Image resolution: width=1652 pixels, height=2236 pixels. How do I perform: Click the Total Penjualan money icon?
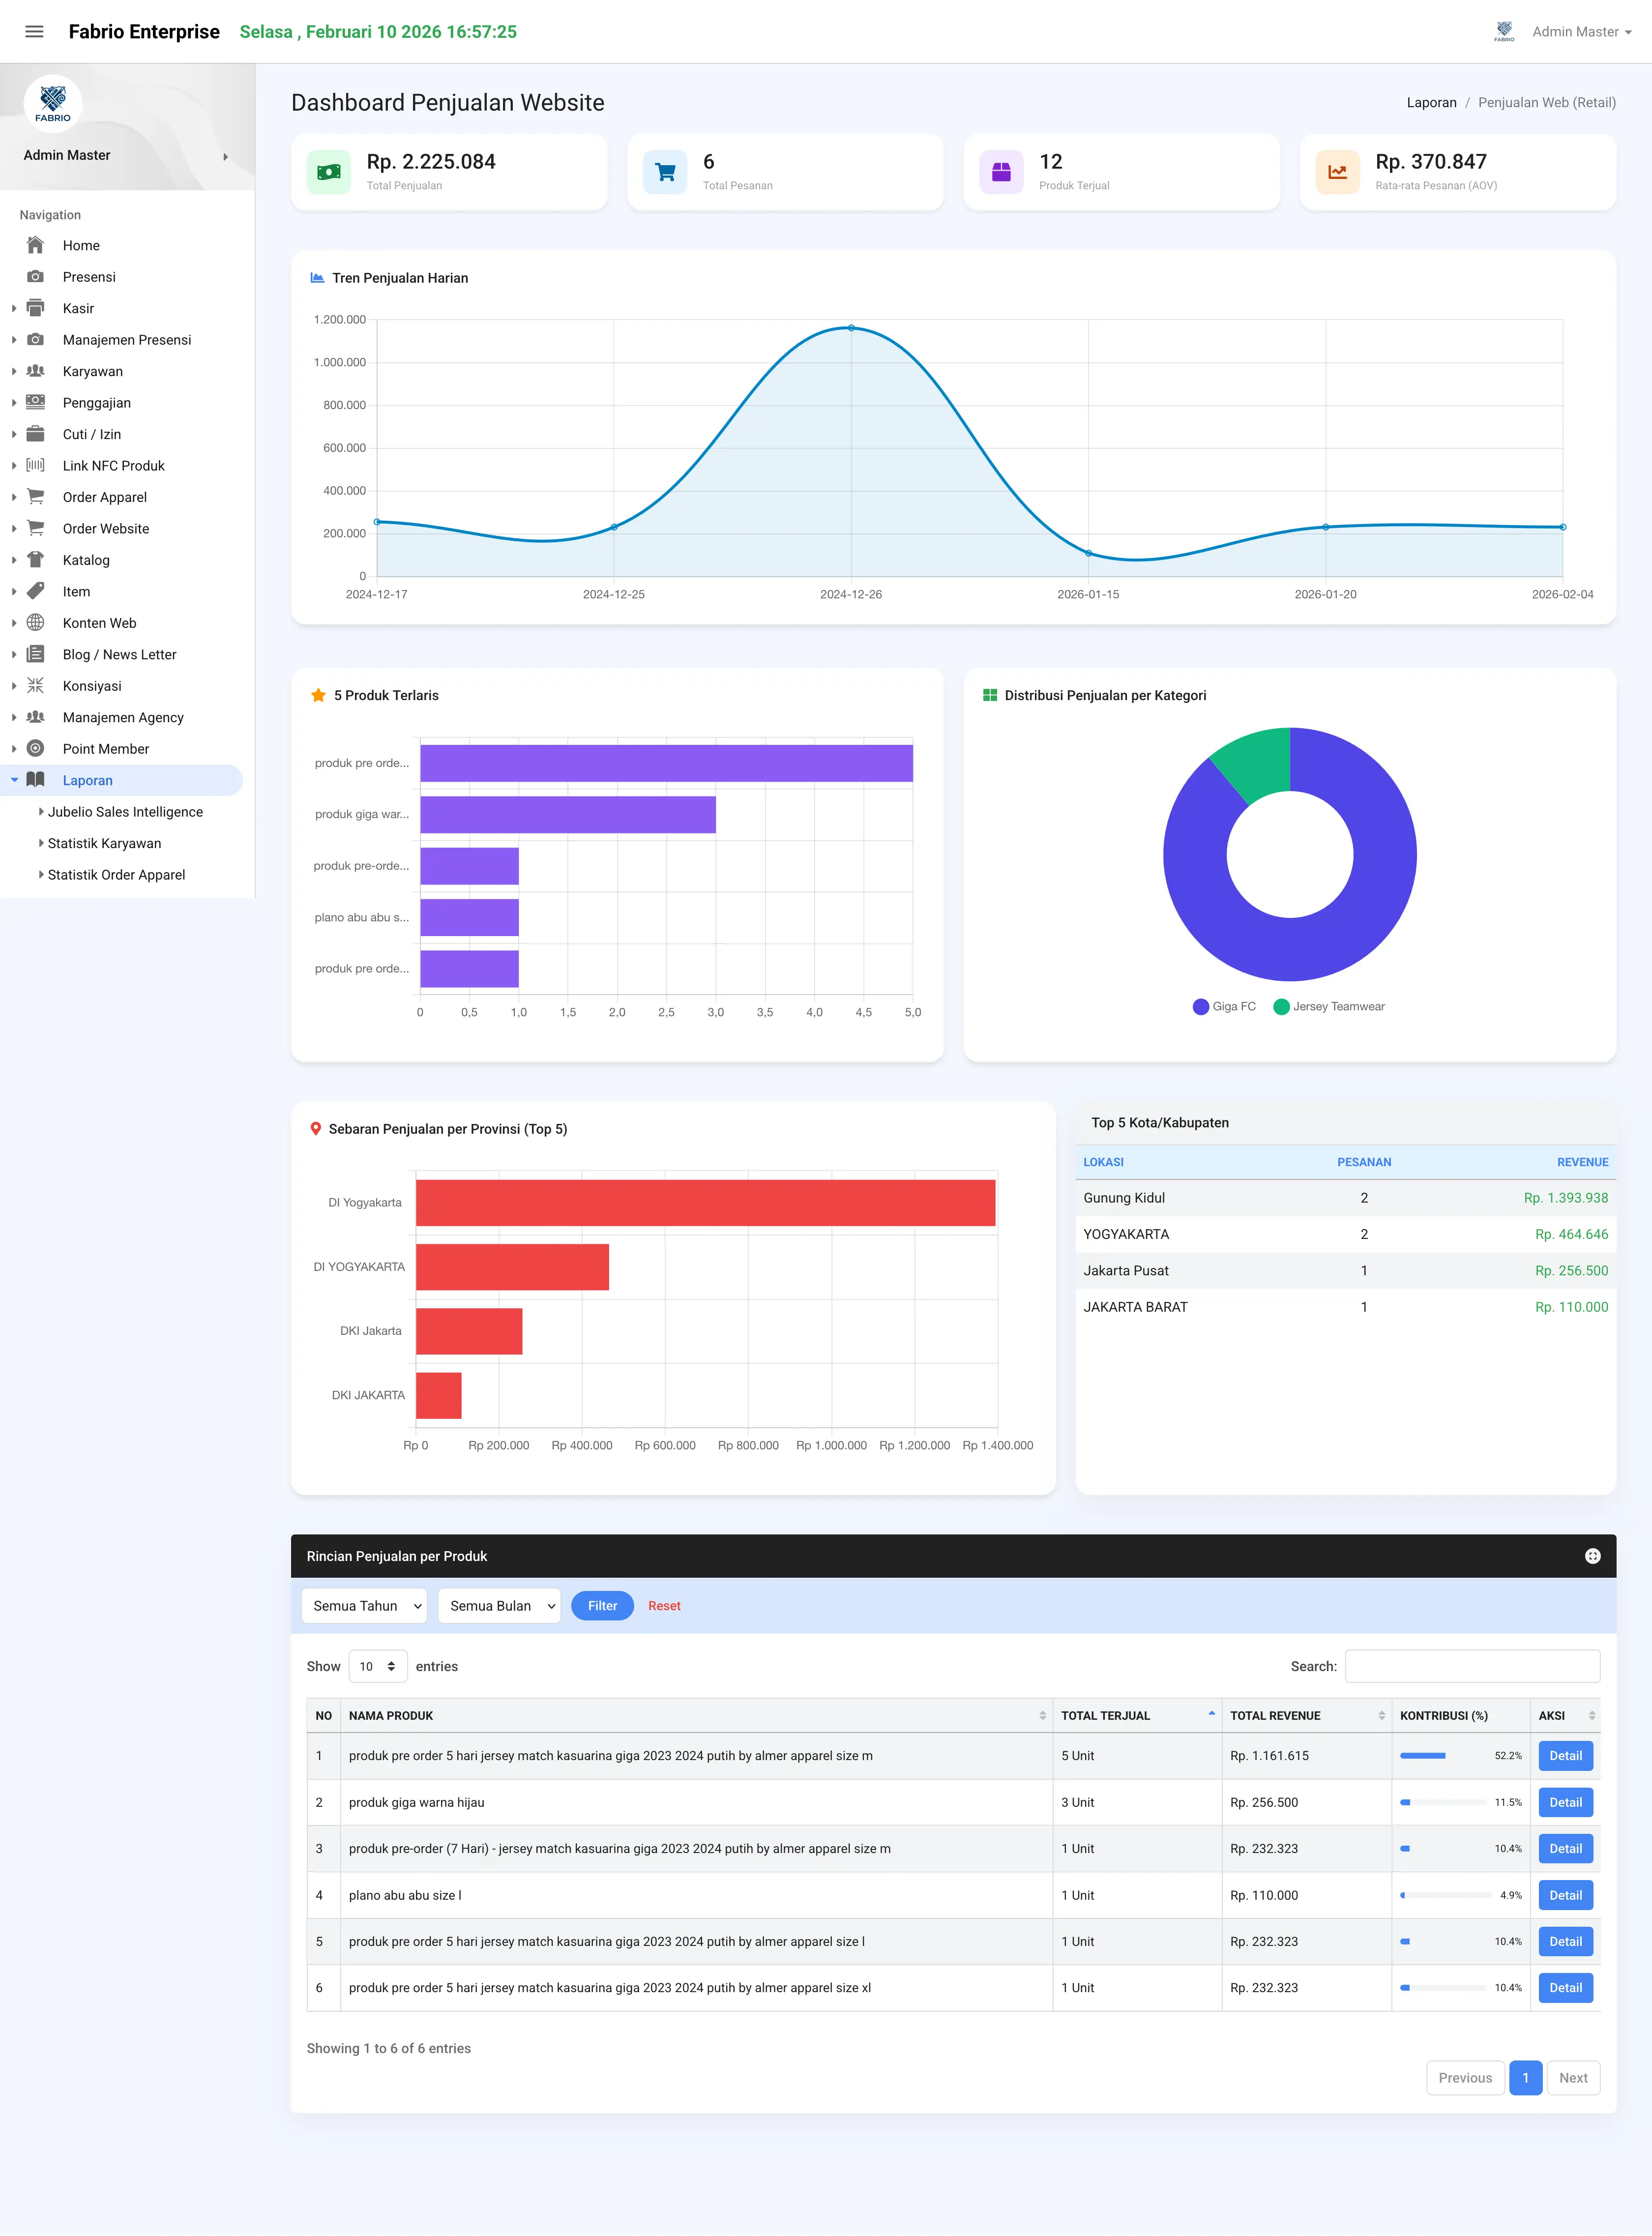329,172
